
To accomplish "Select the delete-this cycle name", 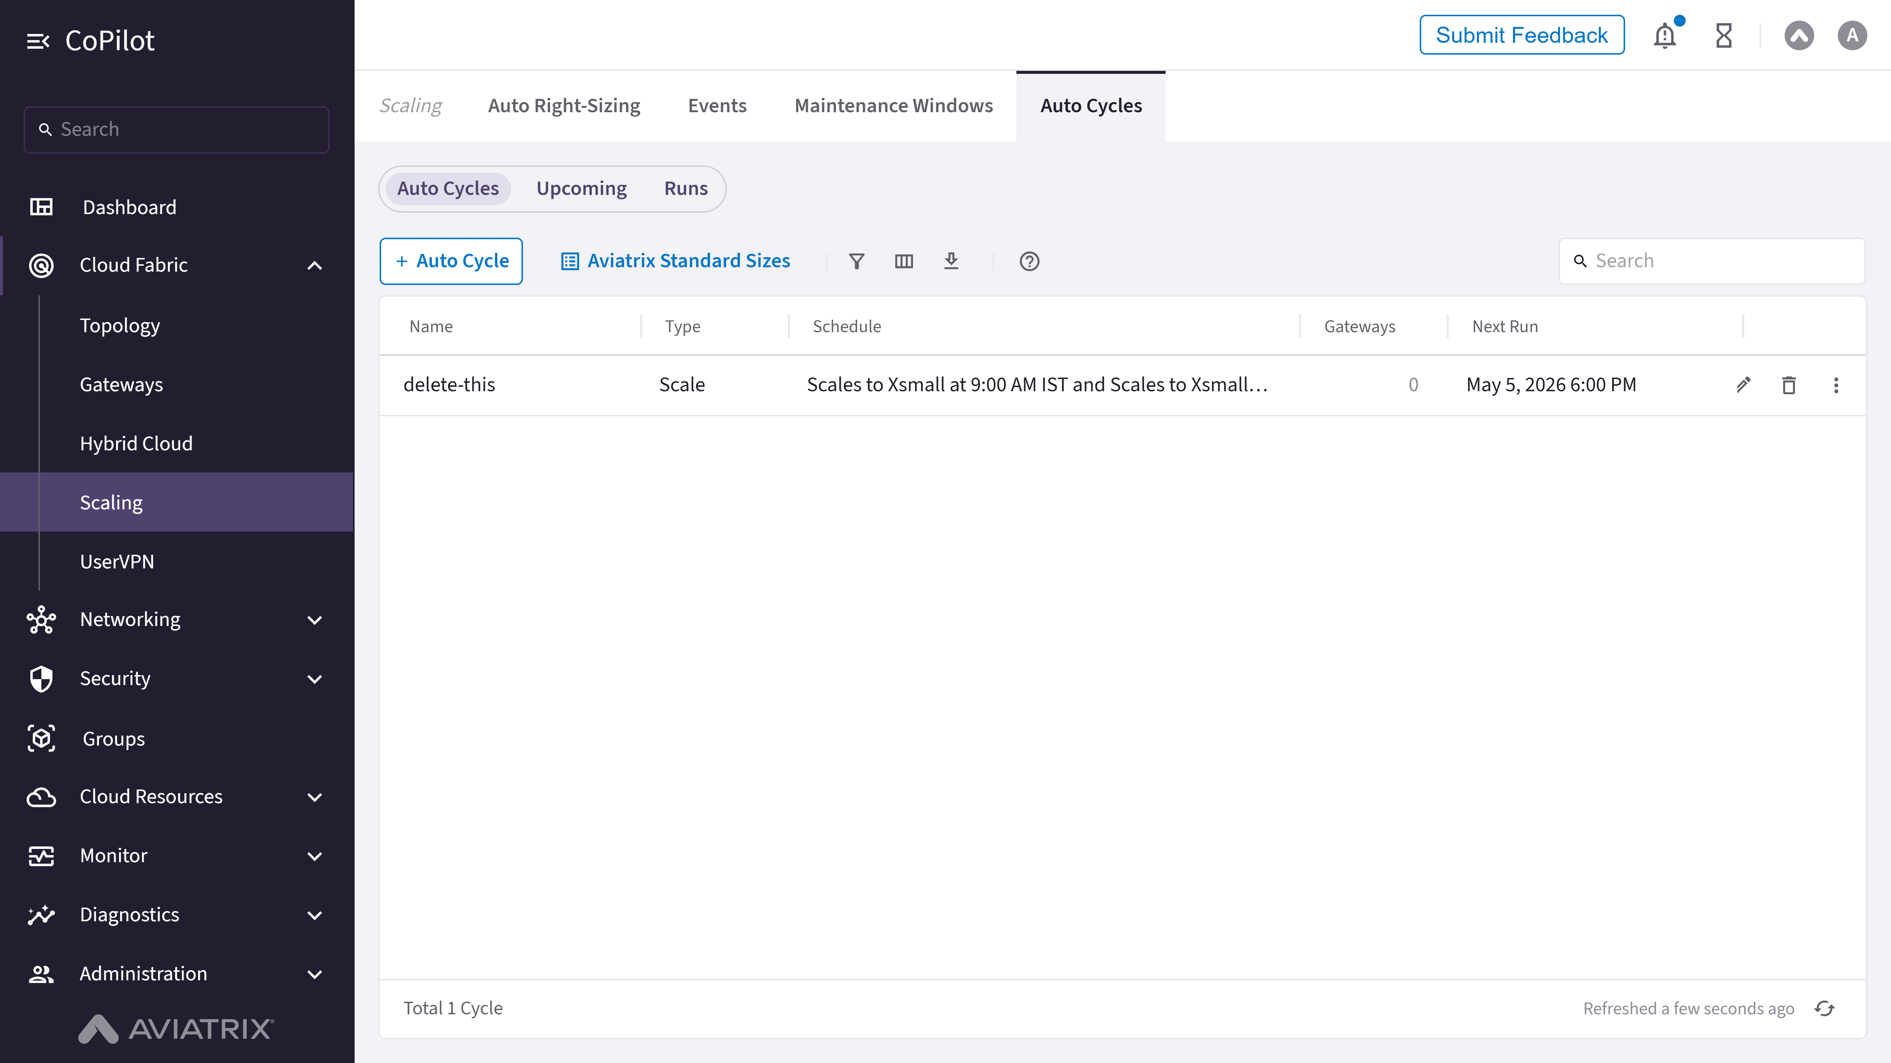I will point(449,385).
